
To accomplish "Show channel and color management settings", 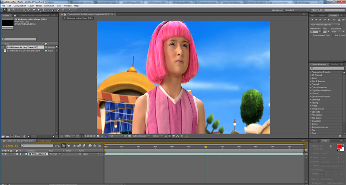I will [106, 136].
